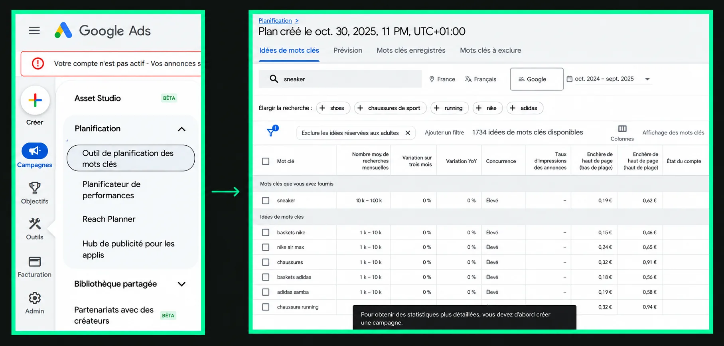724x346 pixels.
Task: Open the Colonnes column selector
Action: (622, 133)
